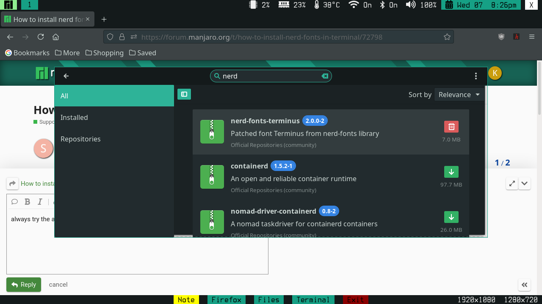Screen dimensions: 542x304
Task: Clear the nerd search text
Action: pos(325,76)
